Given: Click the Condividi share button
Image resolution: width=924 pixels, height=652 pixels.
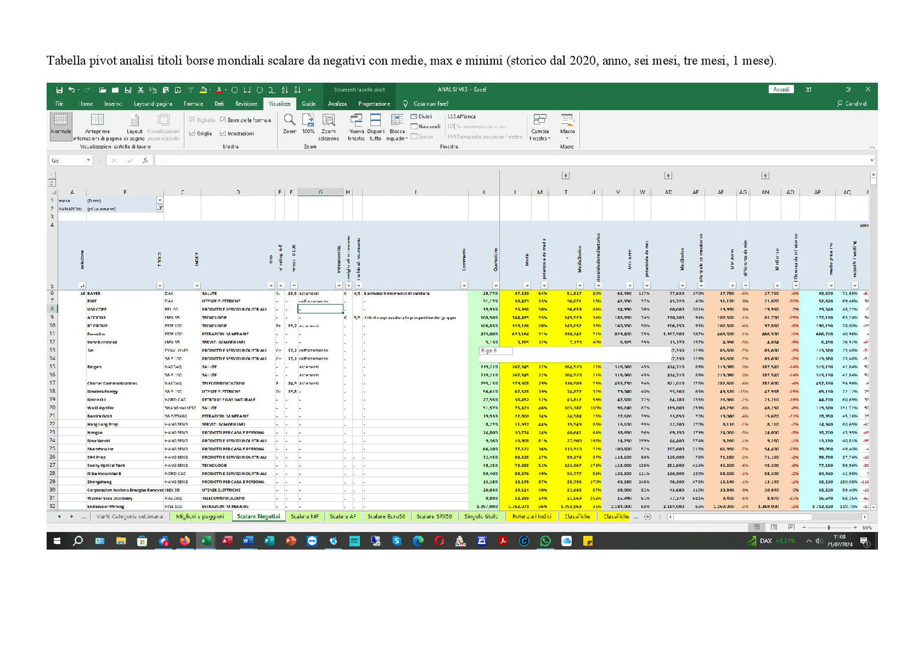Looking at the screenshot, I should 852,103.
